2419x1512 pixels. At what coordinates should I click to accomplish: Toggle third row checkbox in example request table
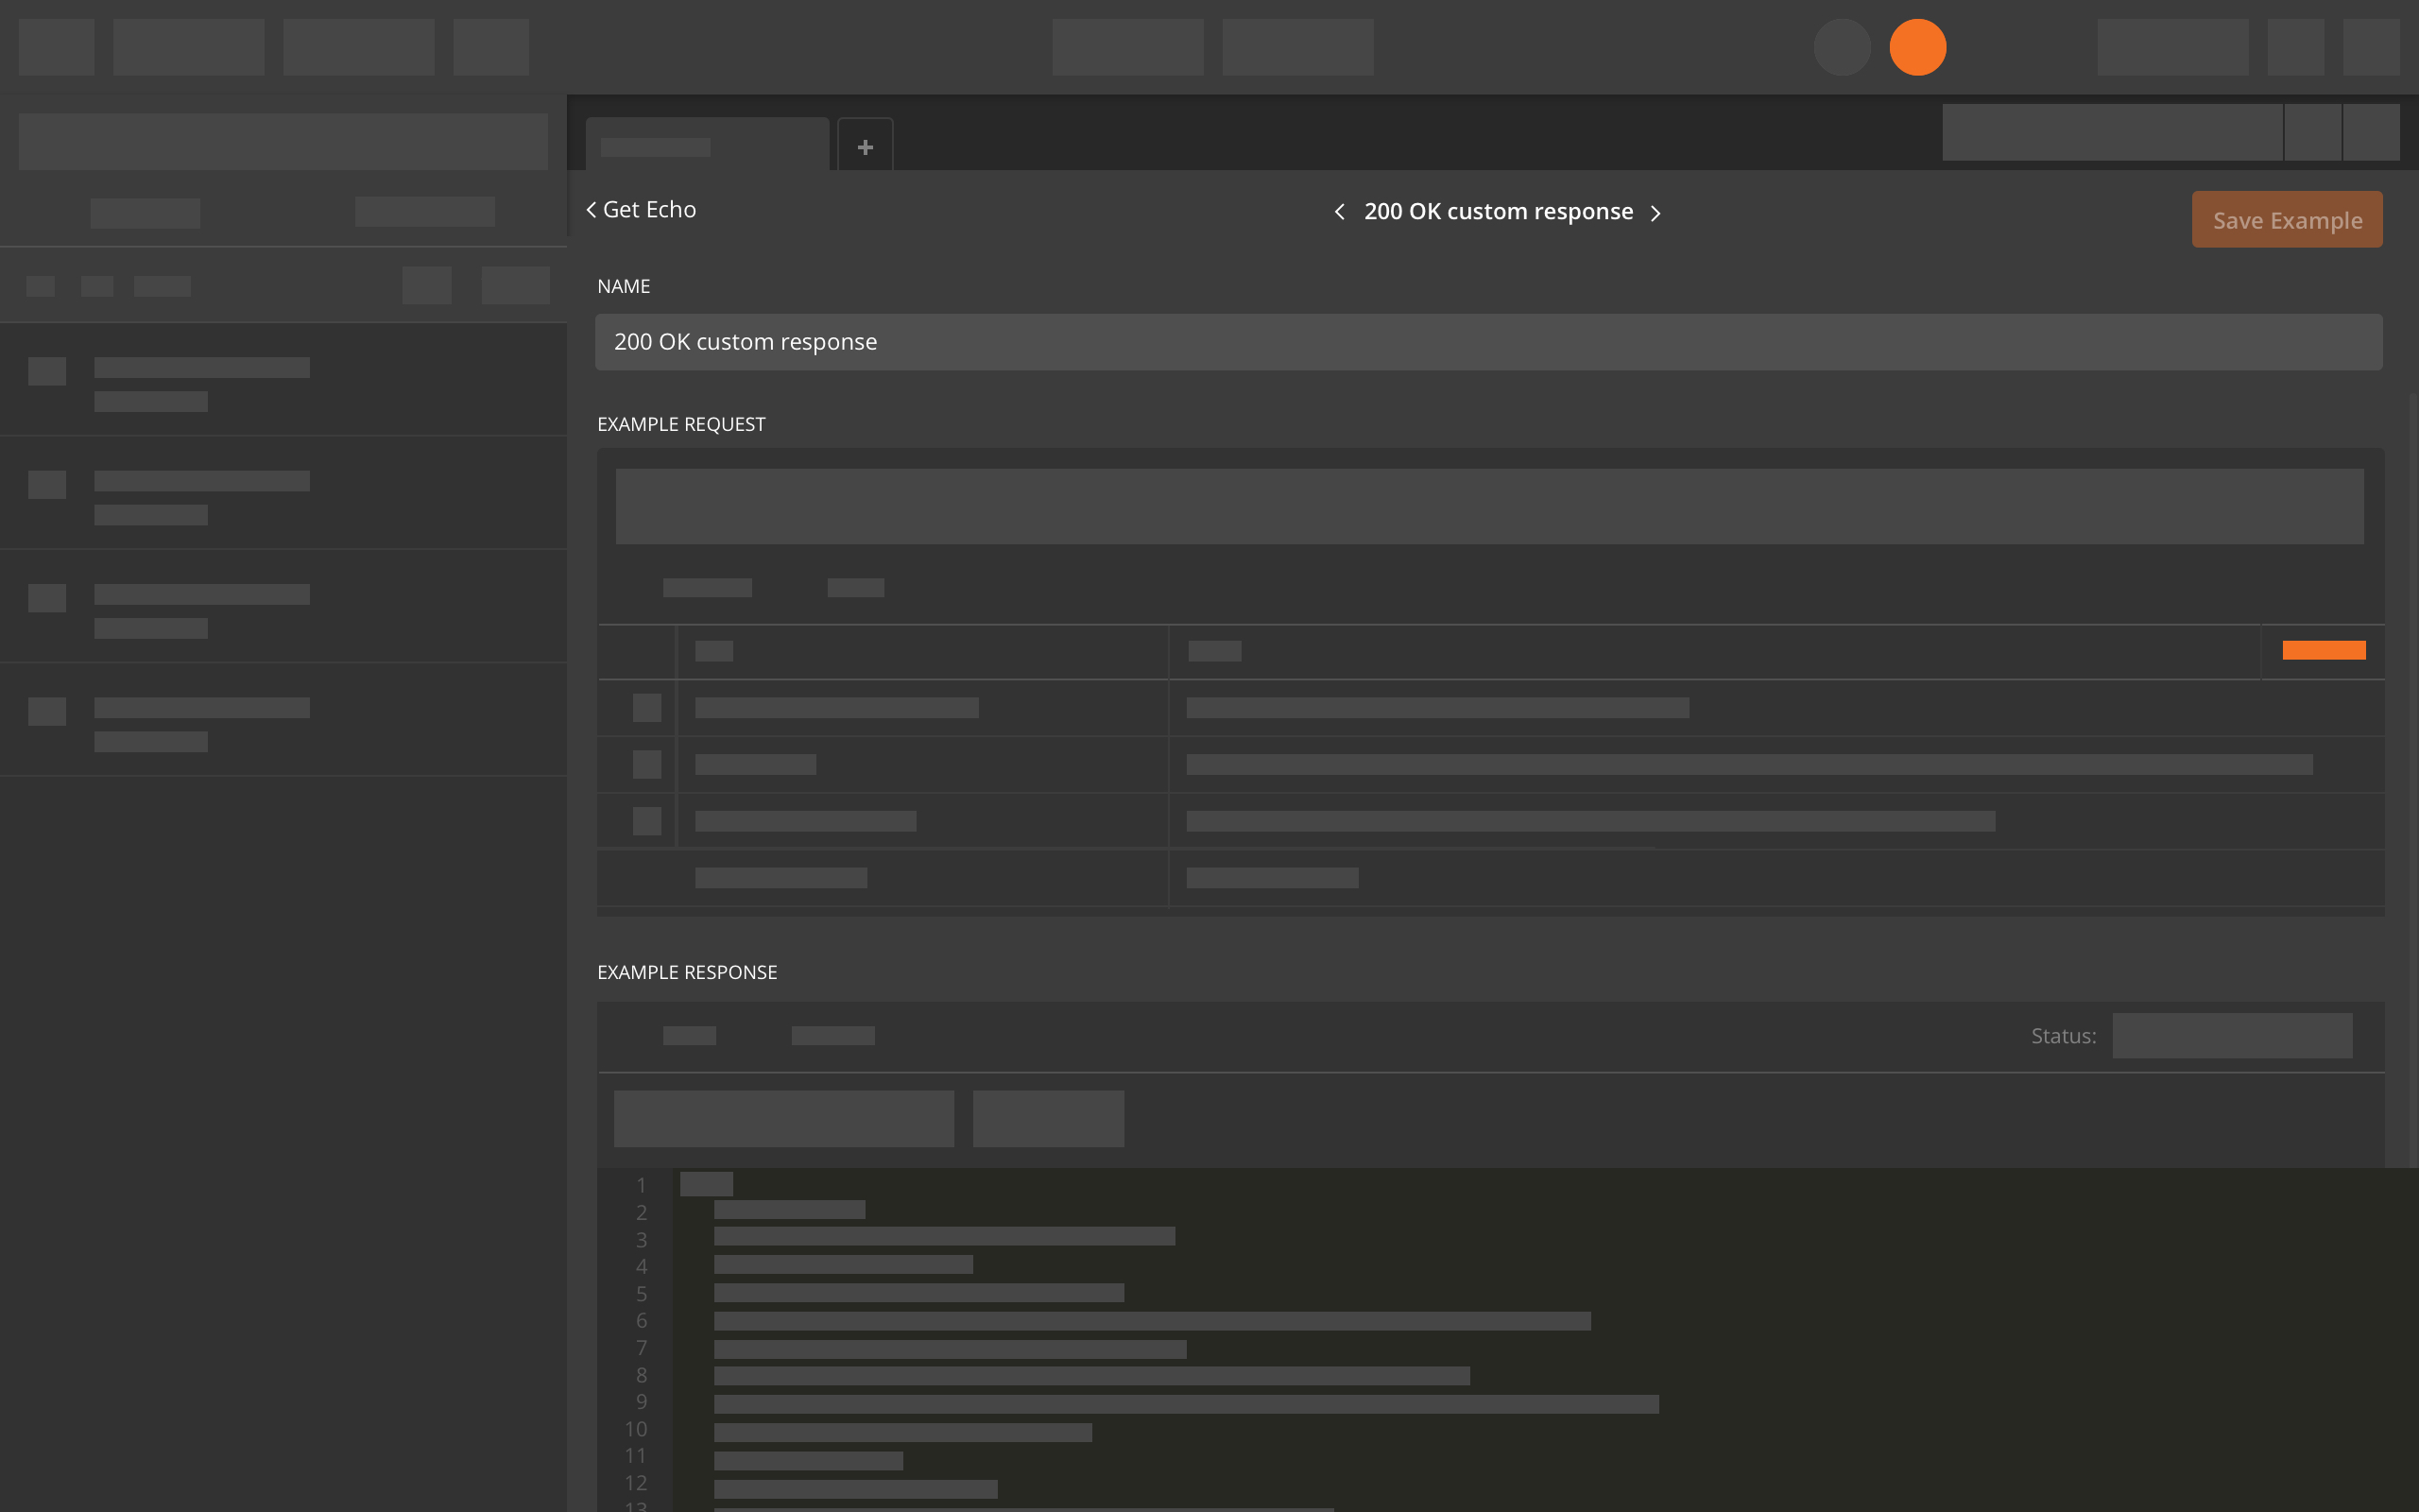646,821
